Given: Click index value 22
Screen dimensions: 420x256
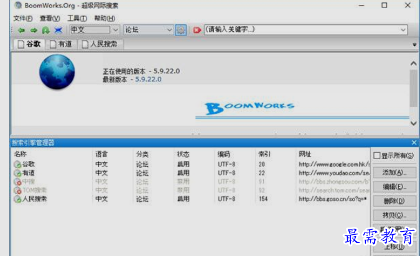Looking at the screenshot, I should coord(262,173).
